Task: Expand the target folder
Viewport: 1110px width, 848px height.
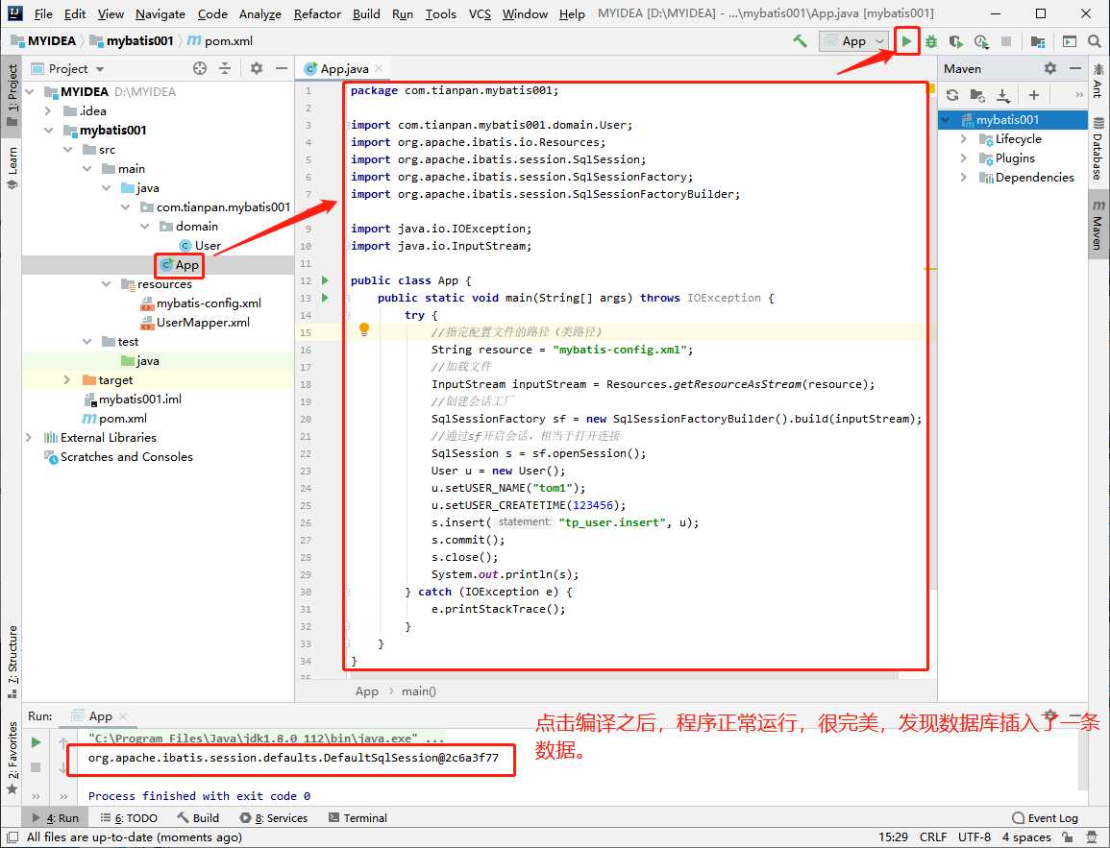Action: pos(67,379)
